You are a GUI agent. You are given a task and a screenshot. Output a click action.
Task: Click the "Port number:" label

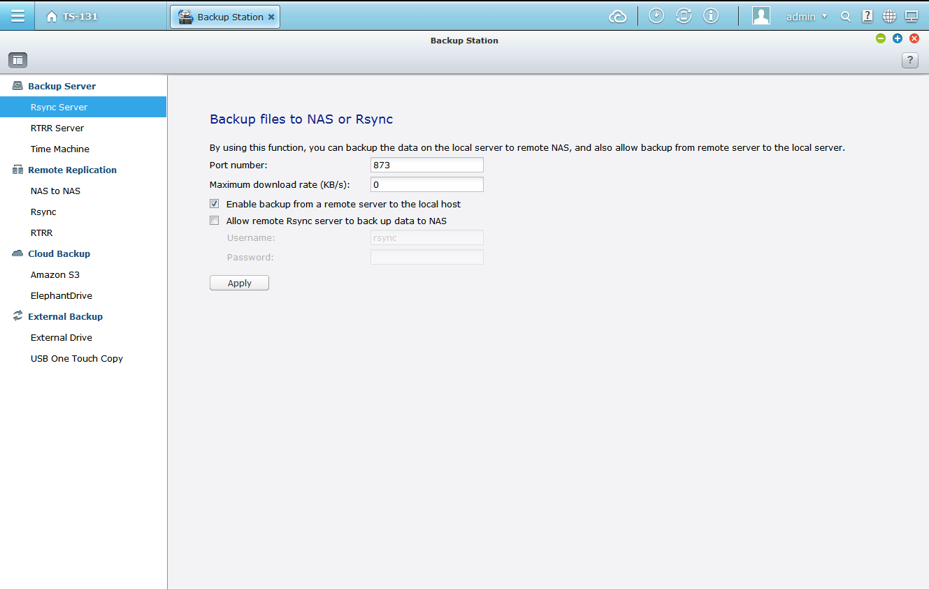pos(238,165)
